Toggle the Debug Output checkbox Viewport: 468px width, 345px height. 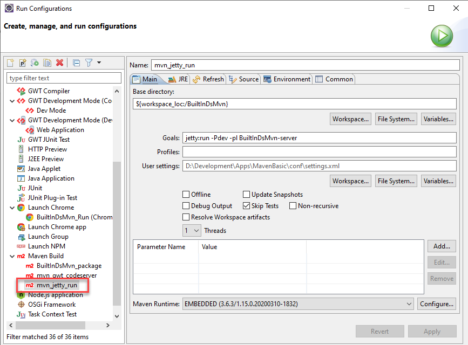pyautogui.click(x=186, y=206)
